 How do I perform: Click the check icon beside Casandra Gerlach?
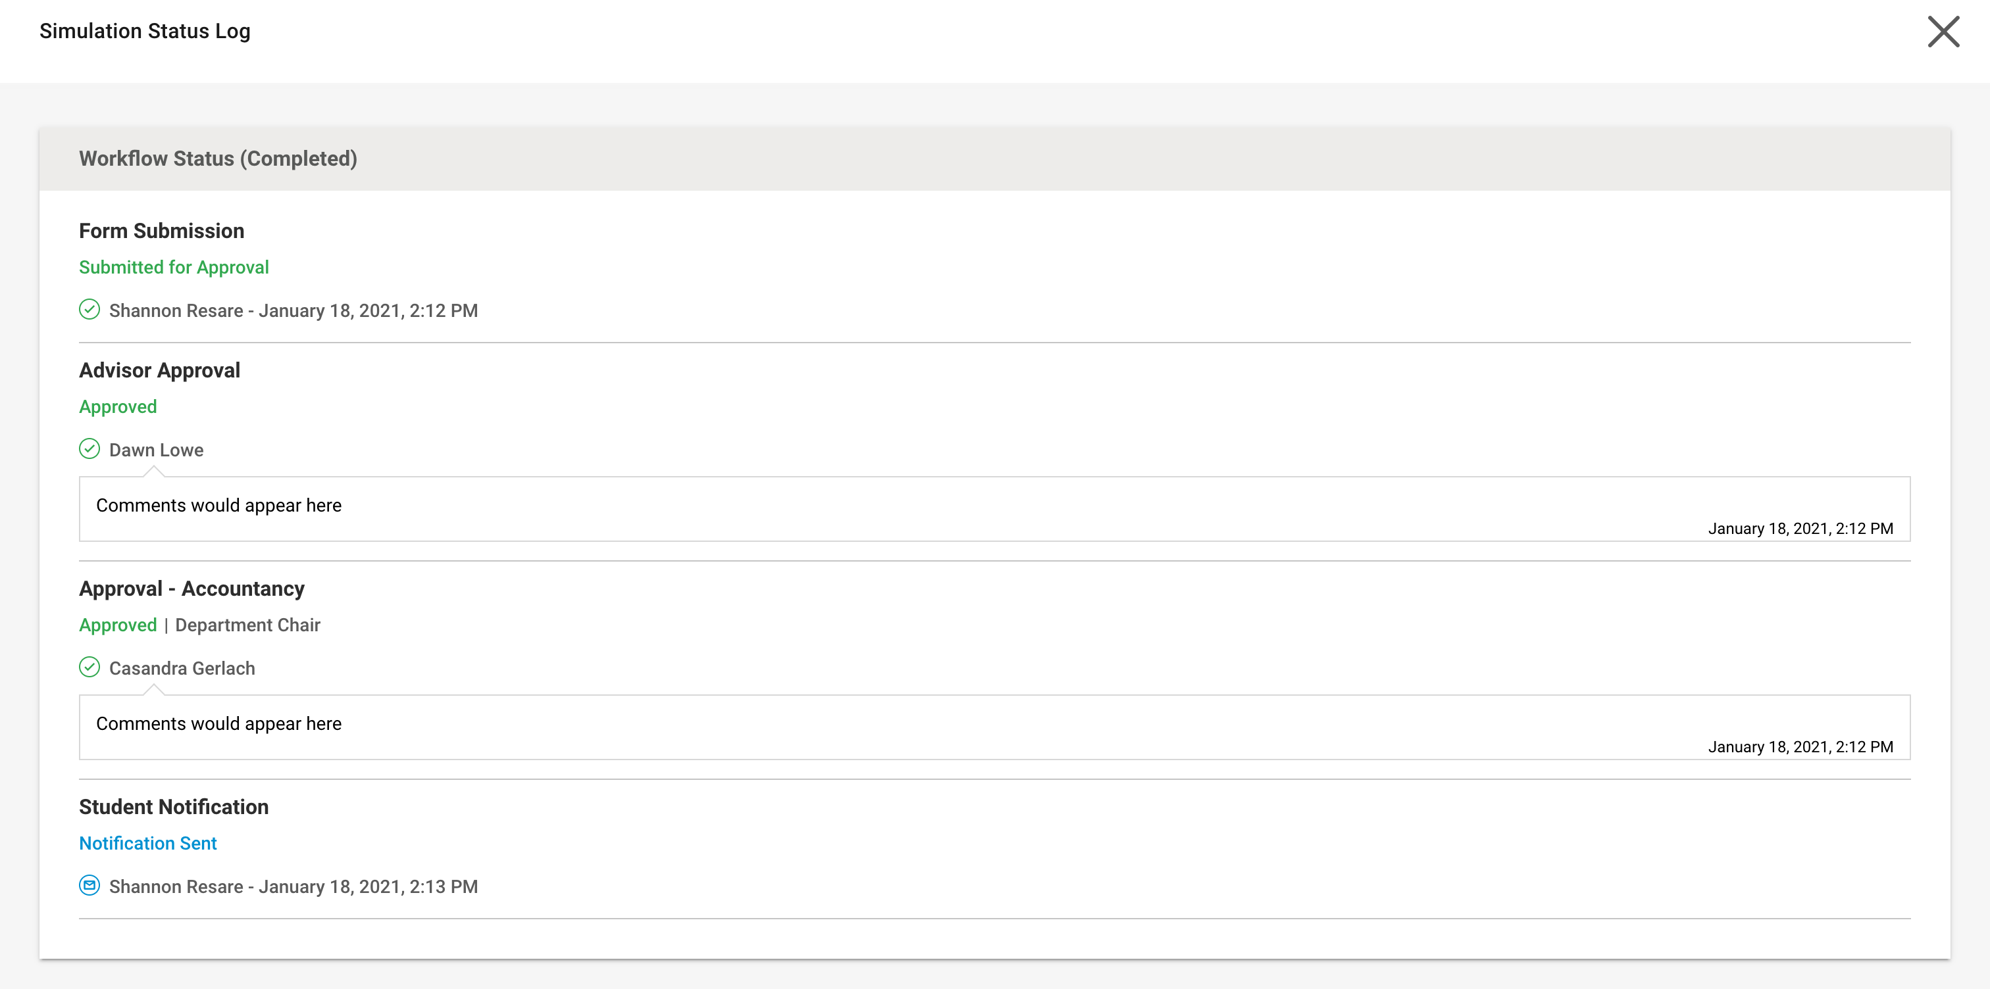(x=89, y=668)
